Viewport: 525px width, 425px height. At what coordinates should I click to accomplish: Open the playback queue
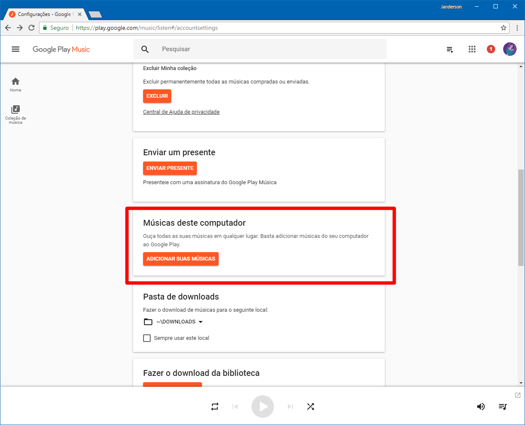pos(503,406)
